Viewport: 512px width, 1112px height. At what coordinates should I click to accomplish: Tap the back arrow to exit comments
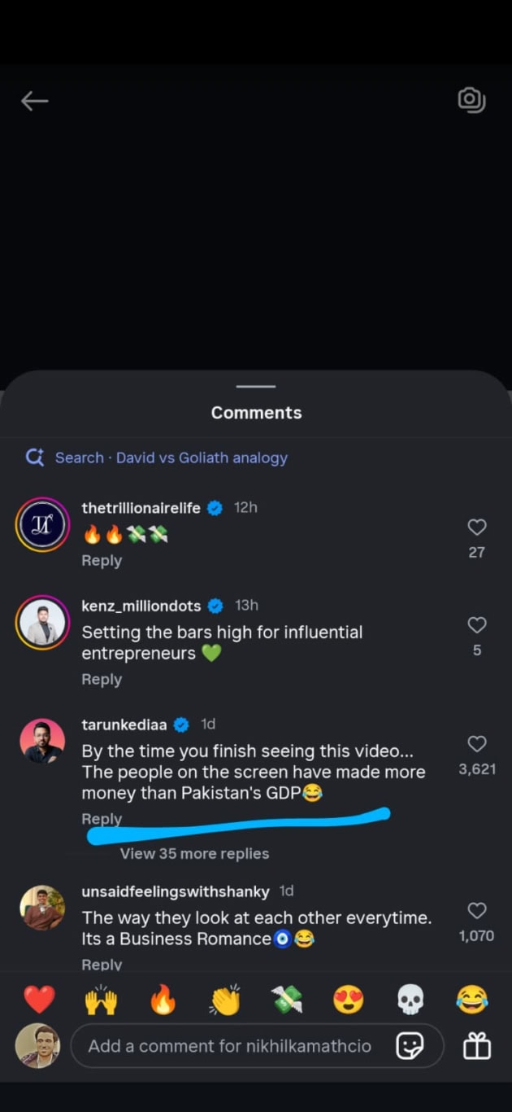coord(34,101)
